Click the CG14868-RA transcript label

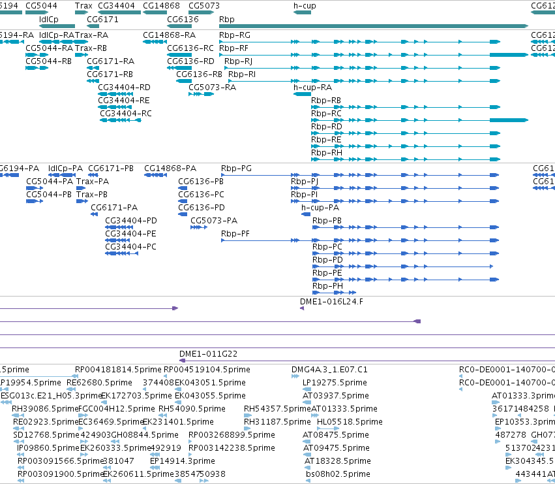point(169,35)
